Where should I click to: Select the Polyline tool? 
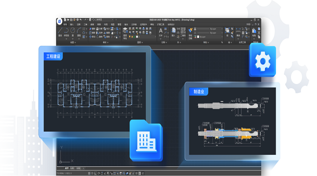[x=67, y=31]
